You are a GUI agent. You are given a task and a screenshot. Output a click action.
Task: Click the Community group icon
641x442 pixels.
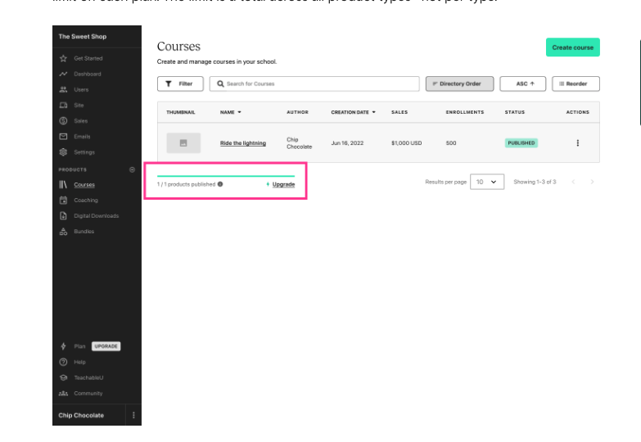[x=63, y=394]
